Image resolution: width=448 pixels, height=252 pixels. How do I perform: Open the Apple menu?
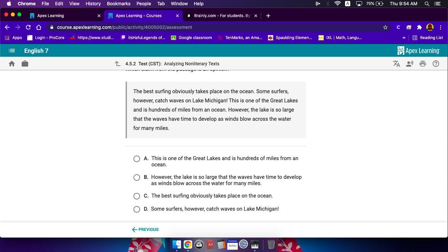pos(9,4)
